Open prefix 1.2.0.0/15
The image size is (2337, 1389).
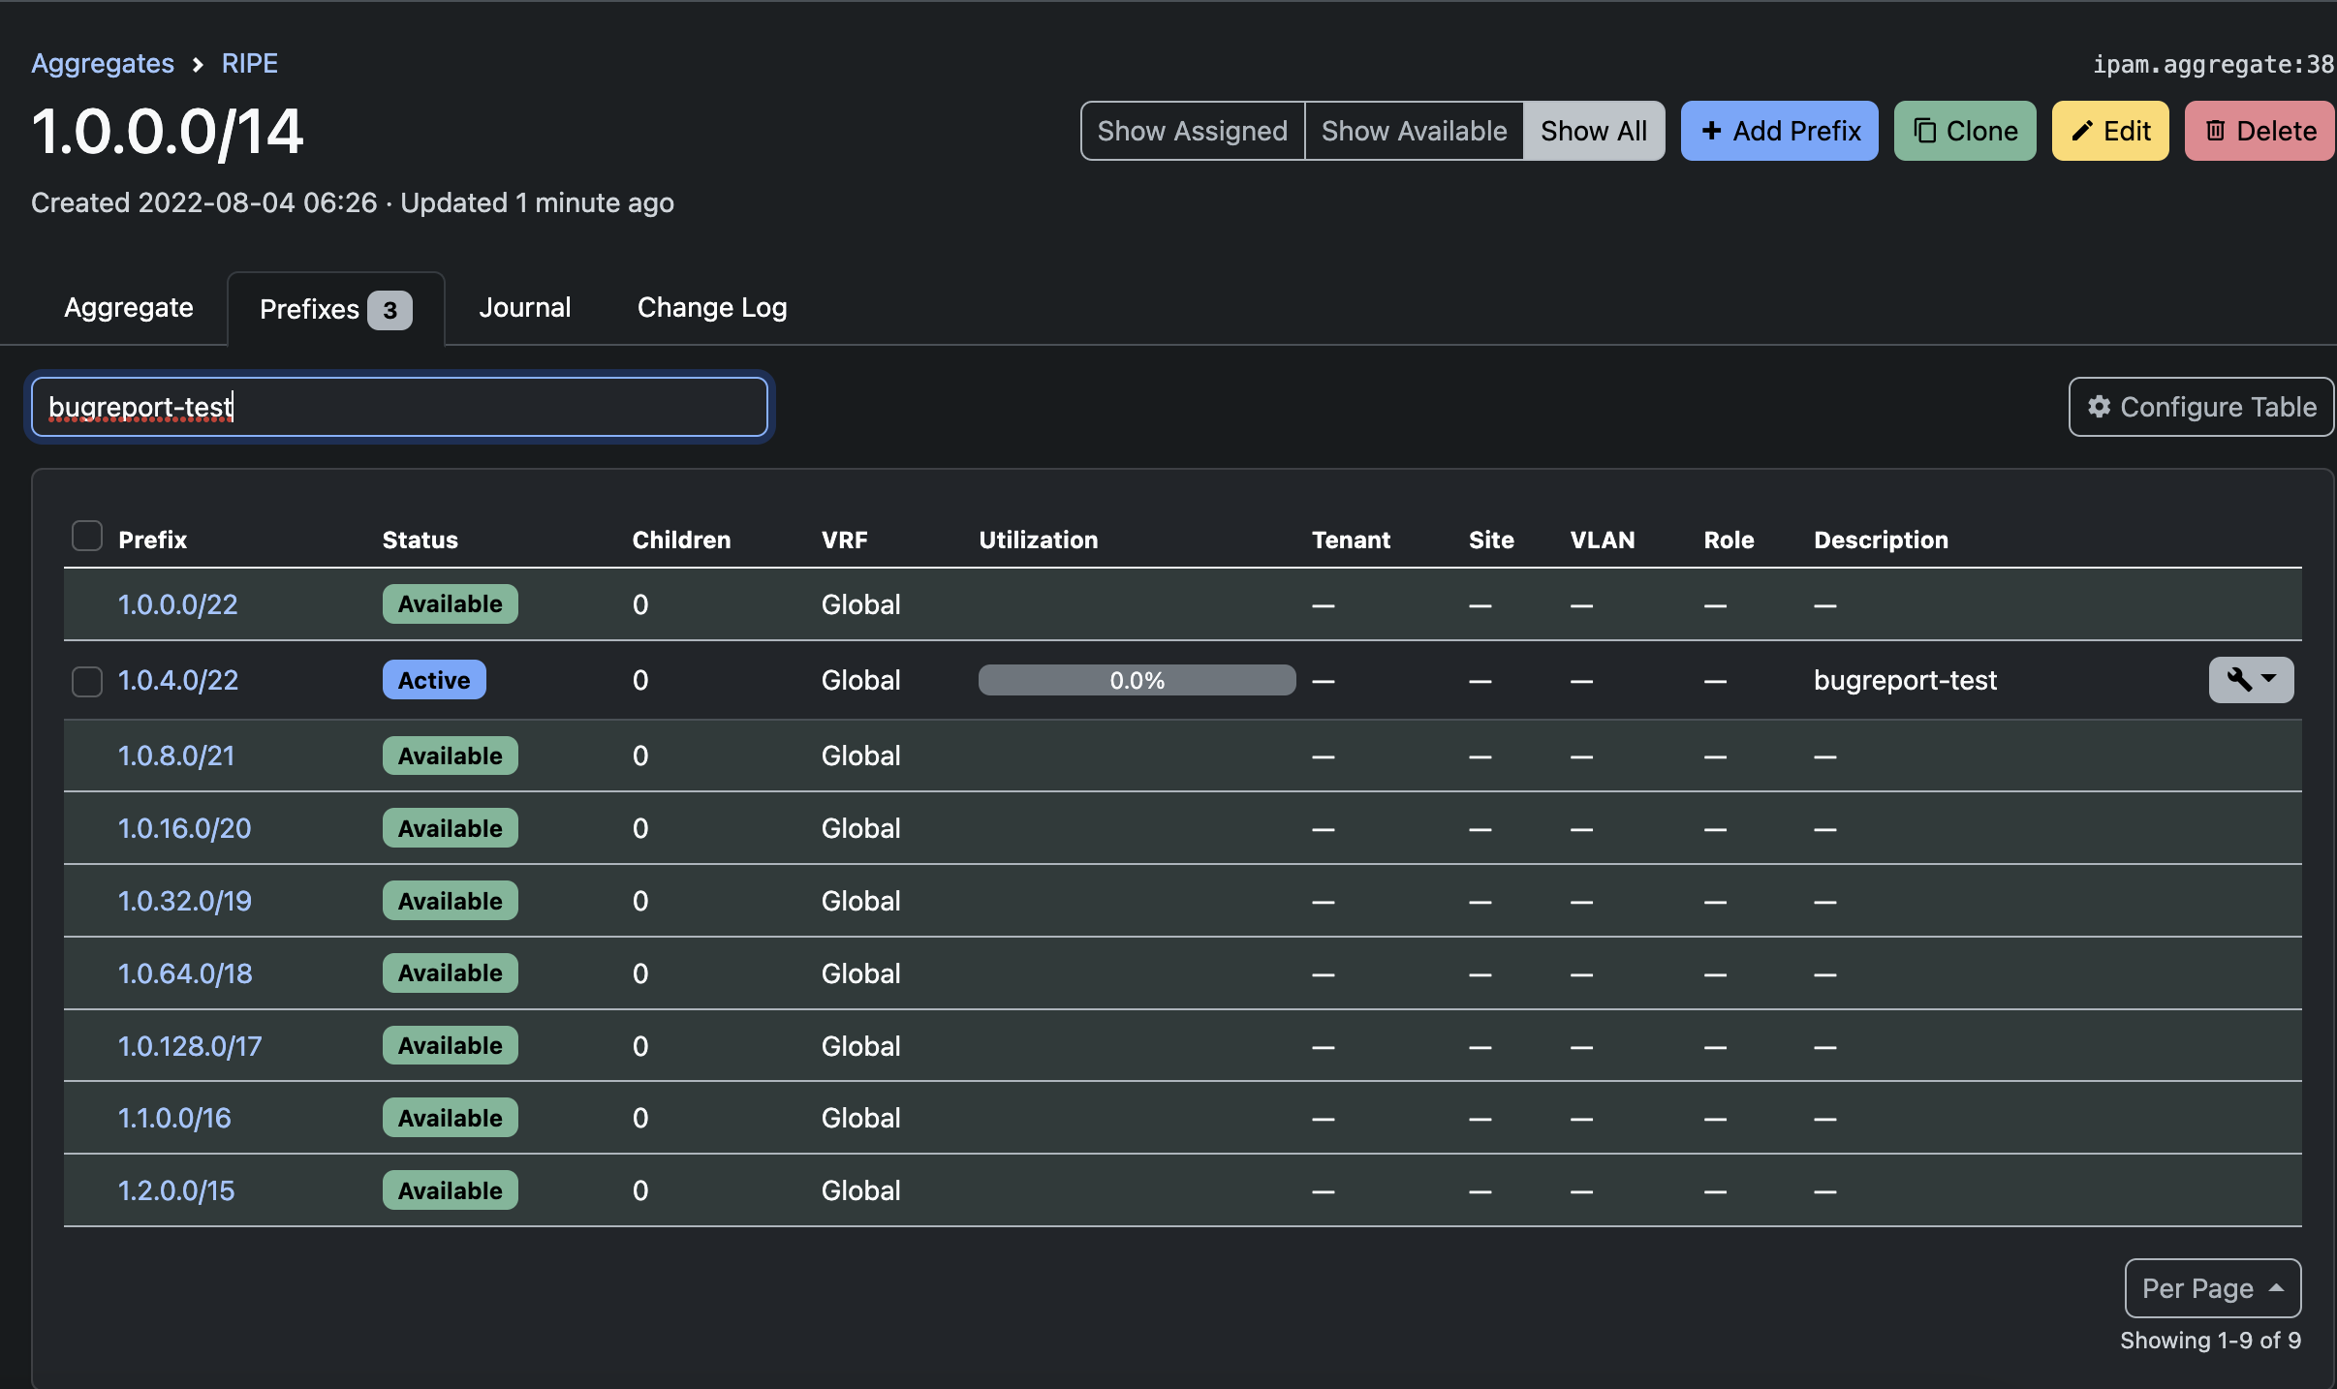[x=175, y=1189]
